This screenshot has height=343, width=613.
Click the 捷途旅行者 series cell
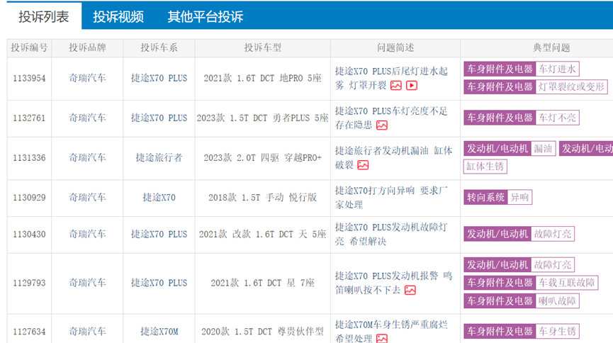coord(159,158)
